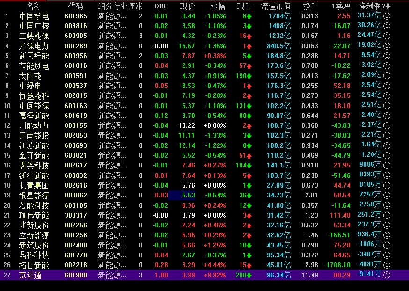Click info icon in 中闽能源 row
The height and width of the screenshot is (291, 409).
pos(387,106)
